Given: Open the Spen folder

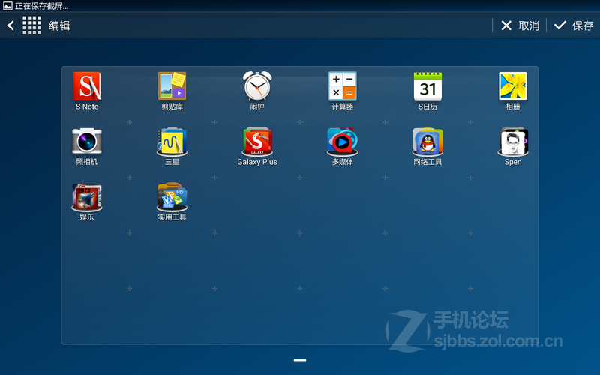Looking at the screenshot, I should pyautogui.click(x=513, y=142).
